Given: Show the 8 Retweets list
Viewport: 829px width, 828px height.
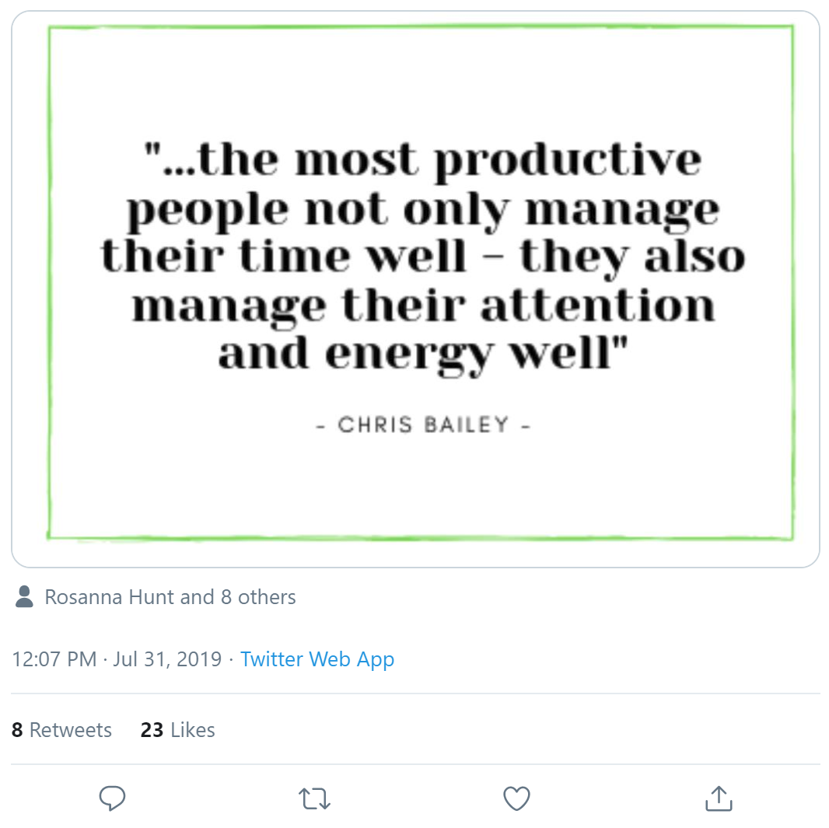Looking at the screenshot, I should point(62,730).
